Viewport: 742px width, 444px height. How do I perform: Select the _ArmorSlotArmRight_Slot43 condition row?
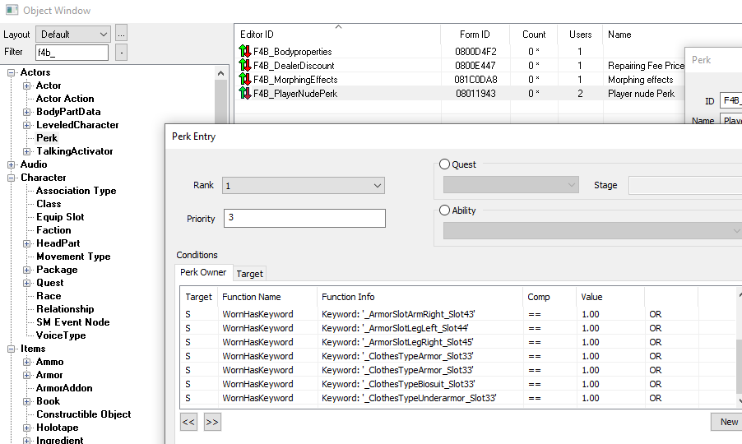(x=458, y=314)
